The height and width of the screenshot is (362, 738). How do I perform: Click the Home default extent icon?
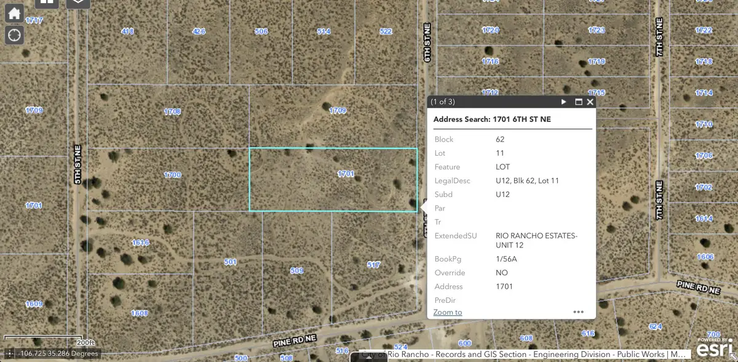15,12
